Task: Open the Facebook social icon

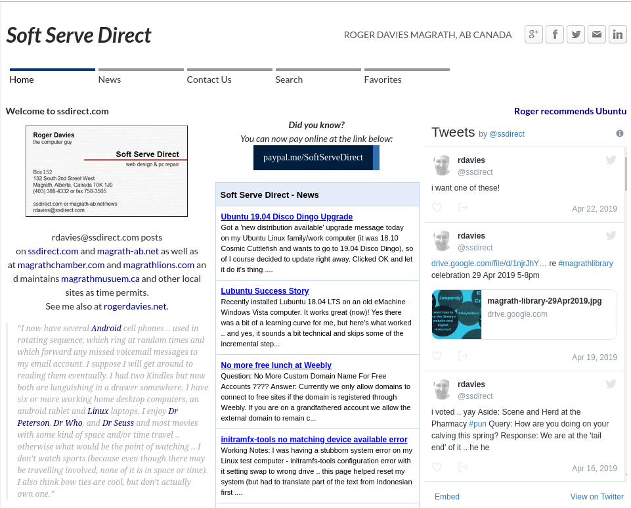Action: coord(555,34)
